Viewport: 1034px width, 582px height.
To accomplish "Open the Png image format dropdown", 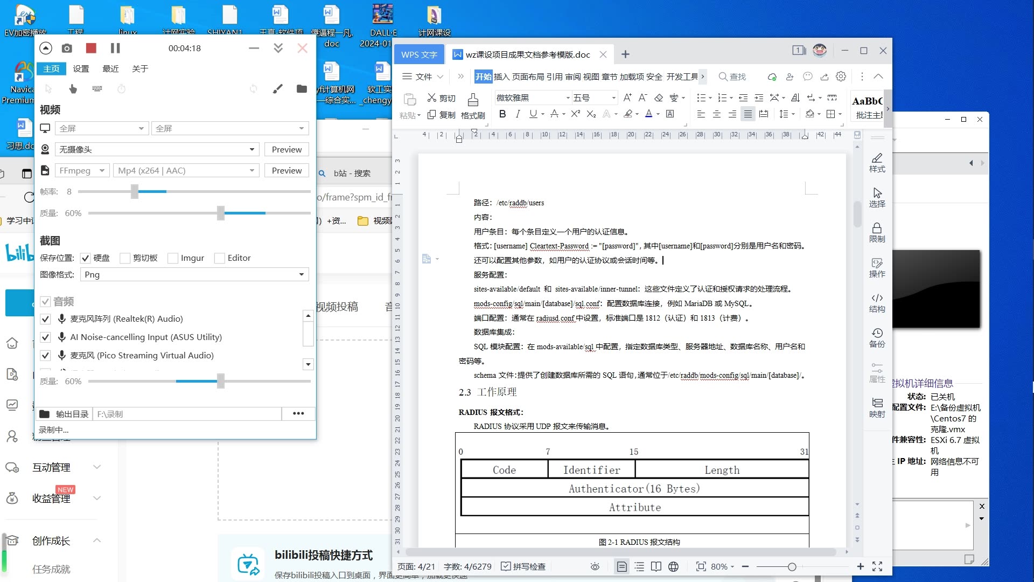I will pos(301,274).
